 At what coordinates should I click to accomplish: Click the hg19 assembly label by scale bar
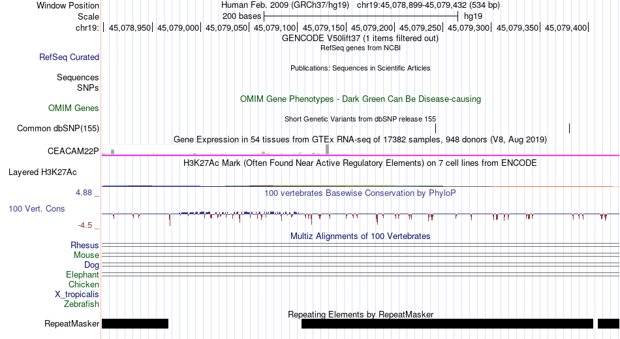(x=473, y=16)
